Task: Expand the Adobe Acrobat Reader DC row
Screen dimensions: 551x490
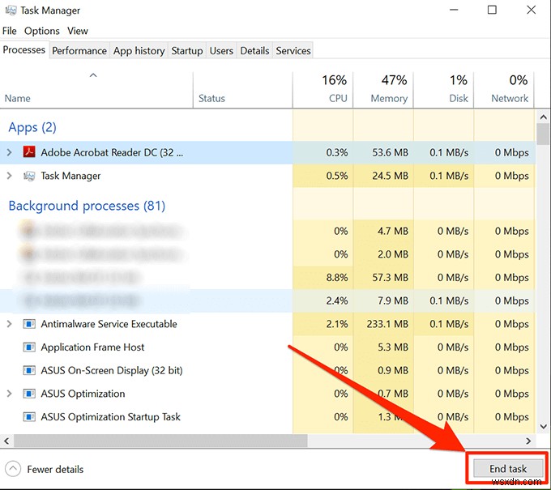Action: coord(10,152)
